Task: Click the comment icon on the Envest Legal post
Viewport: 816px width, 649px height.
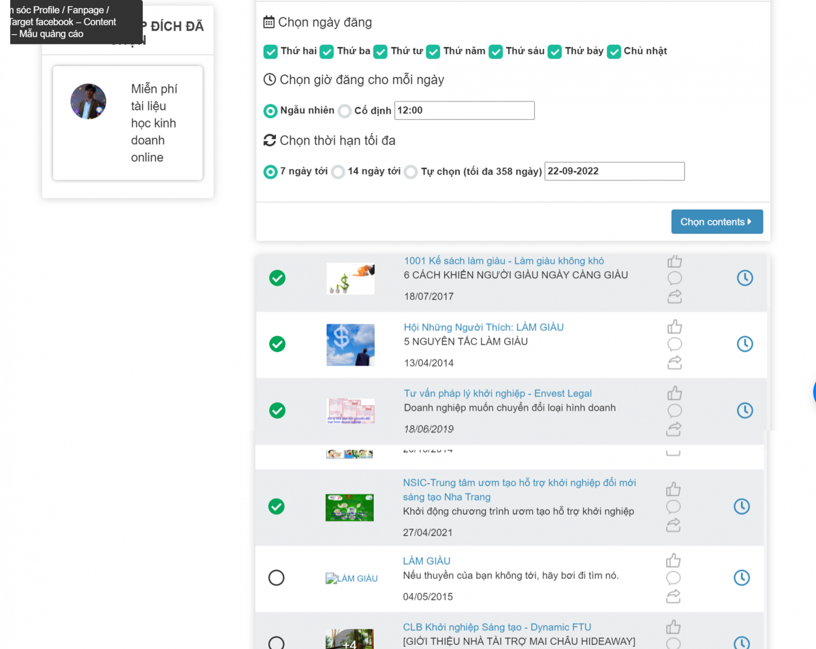Action: coord(674,411)
